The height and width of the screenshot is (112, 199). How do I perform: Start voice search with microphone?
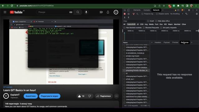[86, 12]
